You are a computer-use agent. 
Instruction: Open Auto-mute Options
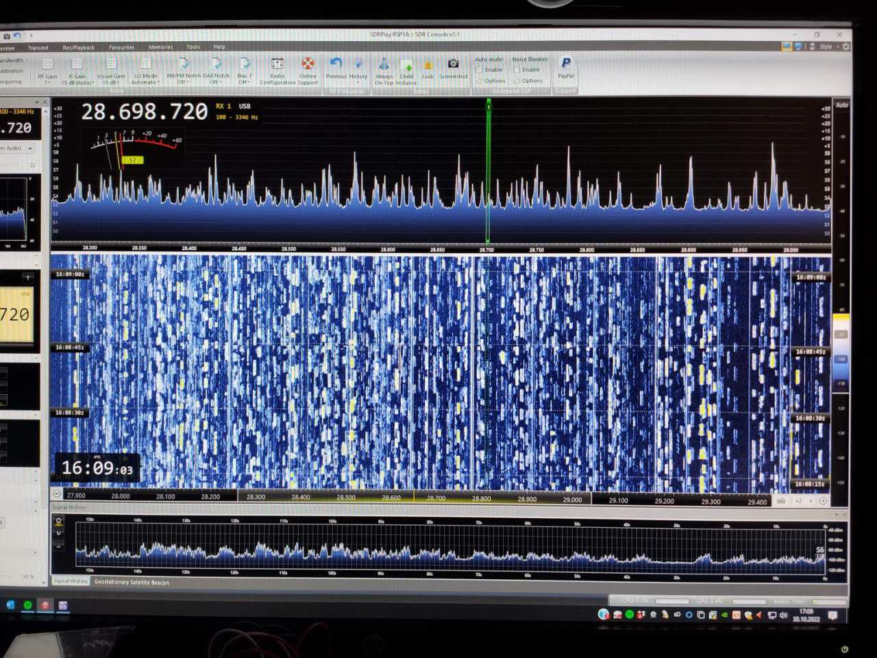coord(491,81)
